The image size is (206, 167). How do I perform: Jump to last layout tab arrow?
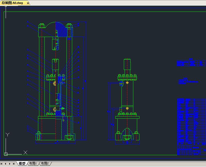click(x=14, y=164)
